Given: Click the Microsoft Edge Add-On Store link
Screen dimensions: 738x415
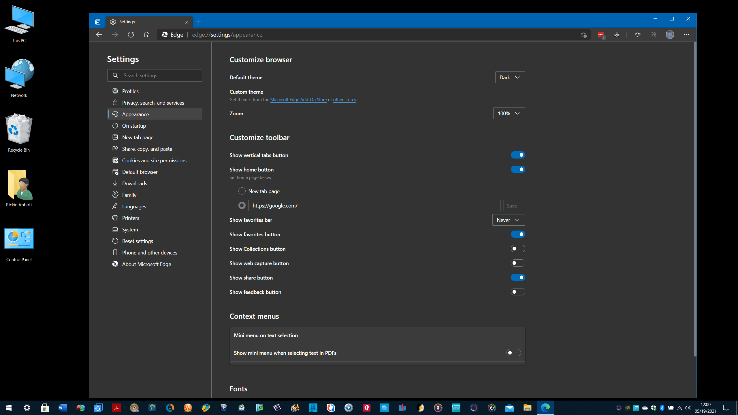Looking at the screenshot, I should pos(298,99).
